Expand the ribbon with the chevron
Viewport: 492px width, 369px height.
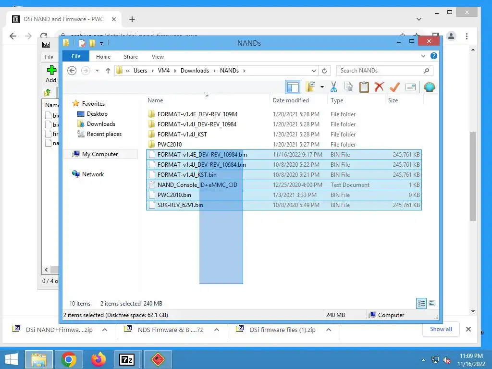click(x=423, y=56)
